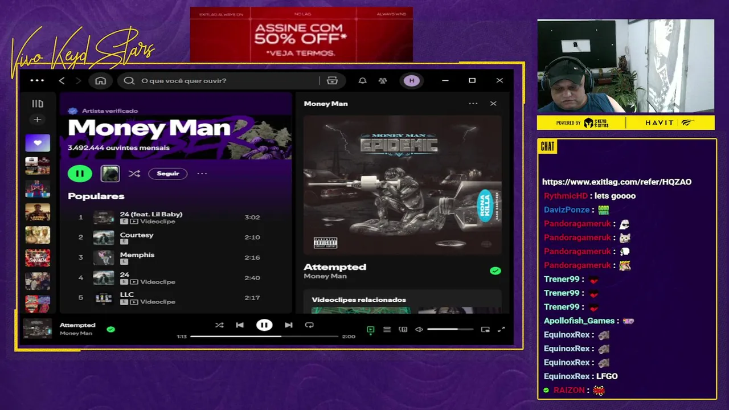Click the search field 'O que você quer ouvir?'

click(218, 81)
